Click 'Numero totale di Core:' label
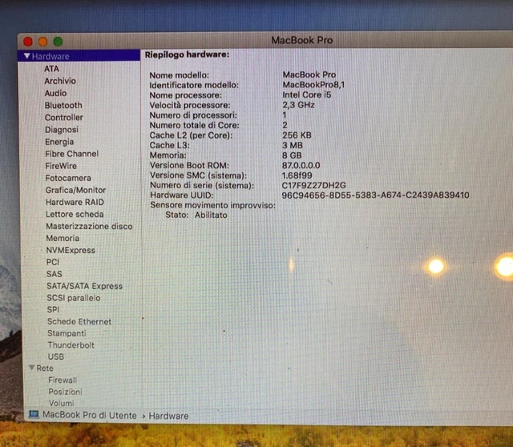 (194, 125)
